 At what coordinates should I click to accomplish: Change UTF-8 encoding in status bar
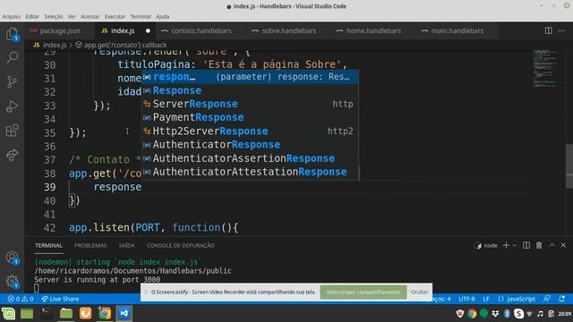coord(466,299)
